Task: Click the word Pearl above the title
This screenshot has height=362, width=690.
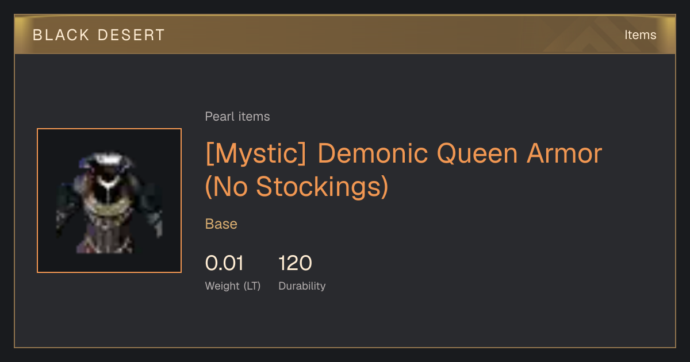Action: point(218,117)
